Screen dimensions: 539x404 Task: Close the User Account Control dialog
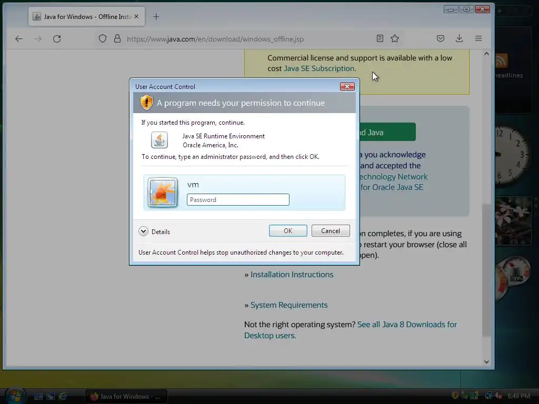click(x=347, y=87)
